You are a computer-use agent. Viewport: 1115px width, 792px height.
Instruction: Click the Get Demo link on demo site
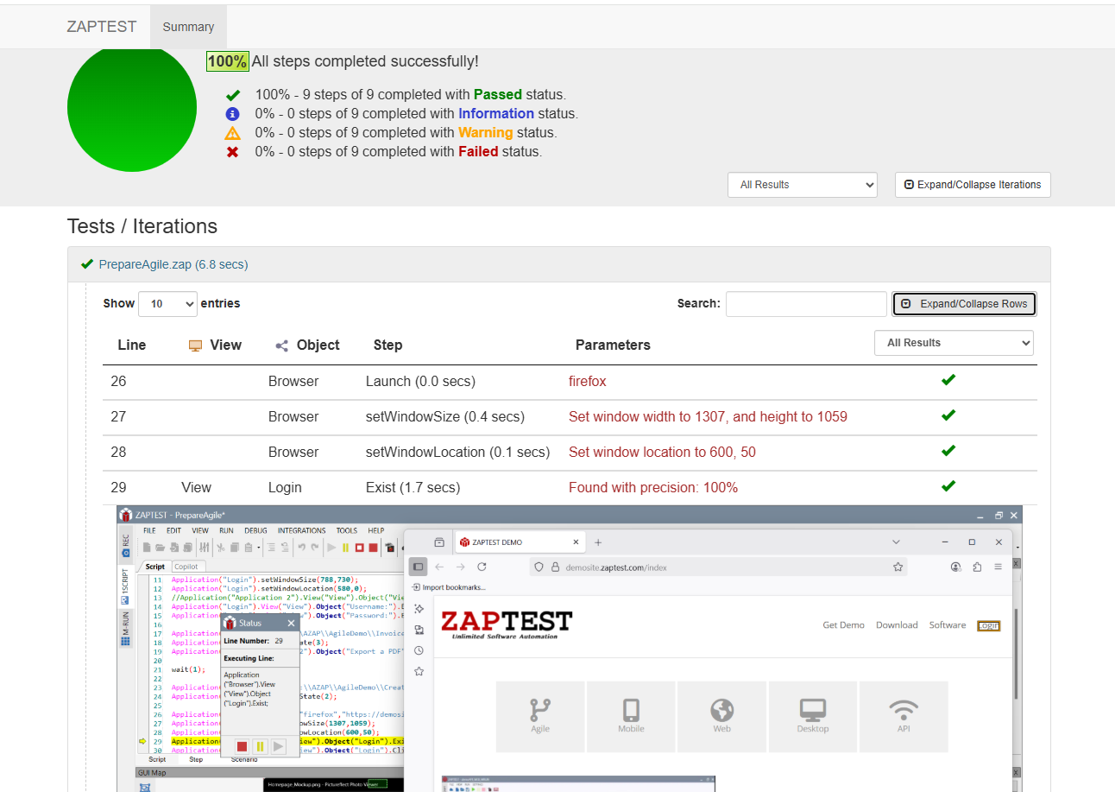843,625
